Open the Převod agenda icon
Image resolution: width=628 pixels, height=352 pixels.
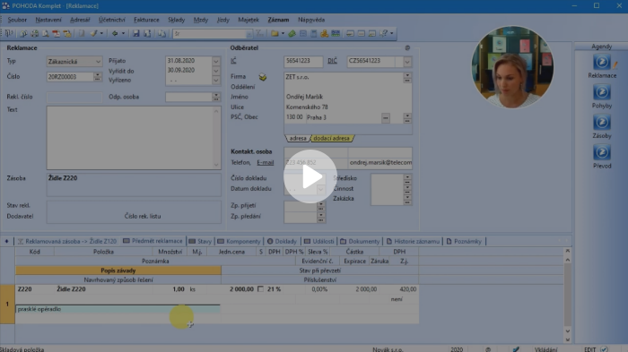(602, 152)
